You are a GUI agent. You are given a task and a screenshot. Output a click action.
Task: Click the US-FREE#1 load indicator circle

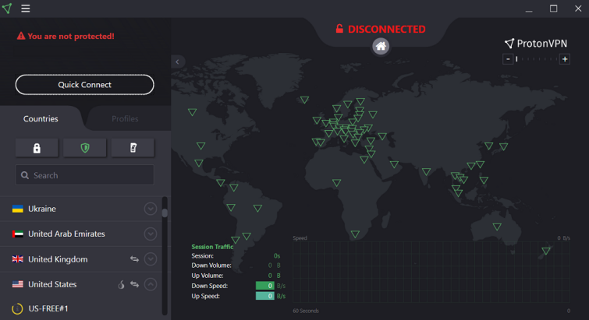click(17, 309)
